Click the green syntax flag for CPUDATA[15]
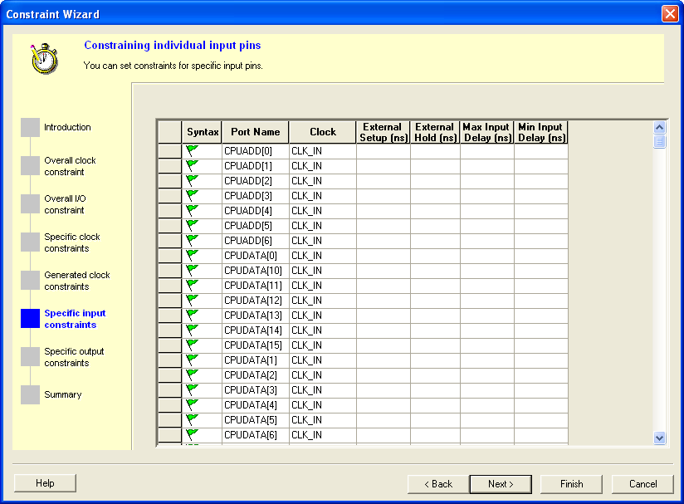 [x=192, y=345]
